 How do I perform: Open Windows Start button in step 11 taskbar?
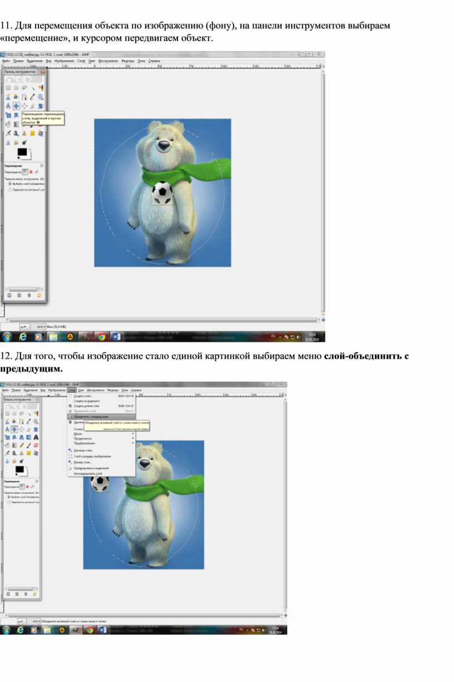point(8,337)
